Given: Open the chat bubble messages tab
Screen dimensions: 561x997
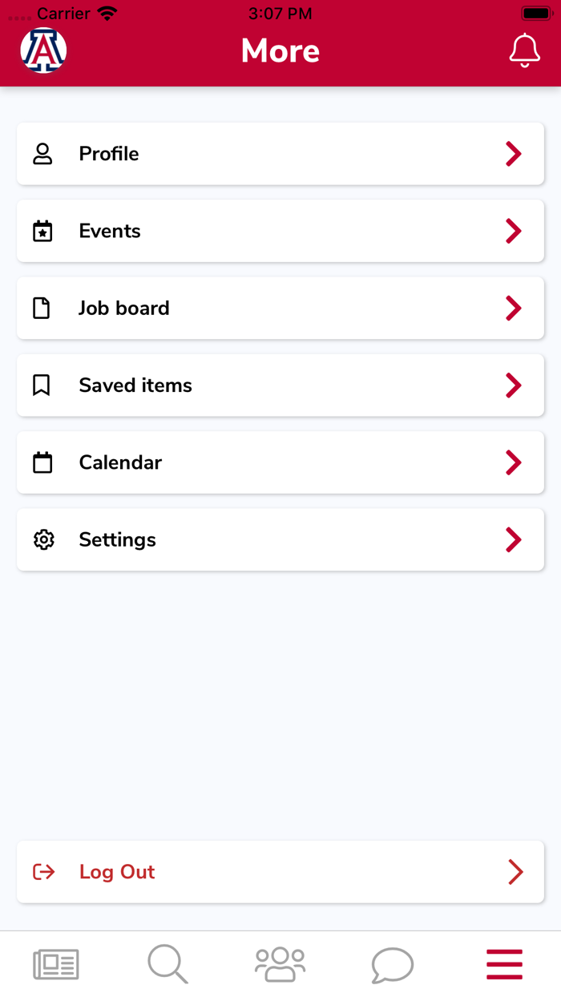Looking at the screenshot, I should (x=393, y=965).
